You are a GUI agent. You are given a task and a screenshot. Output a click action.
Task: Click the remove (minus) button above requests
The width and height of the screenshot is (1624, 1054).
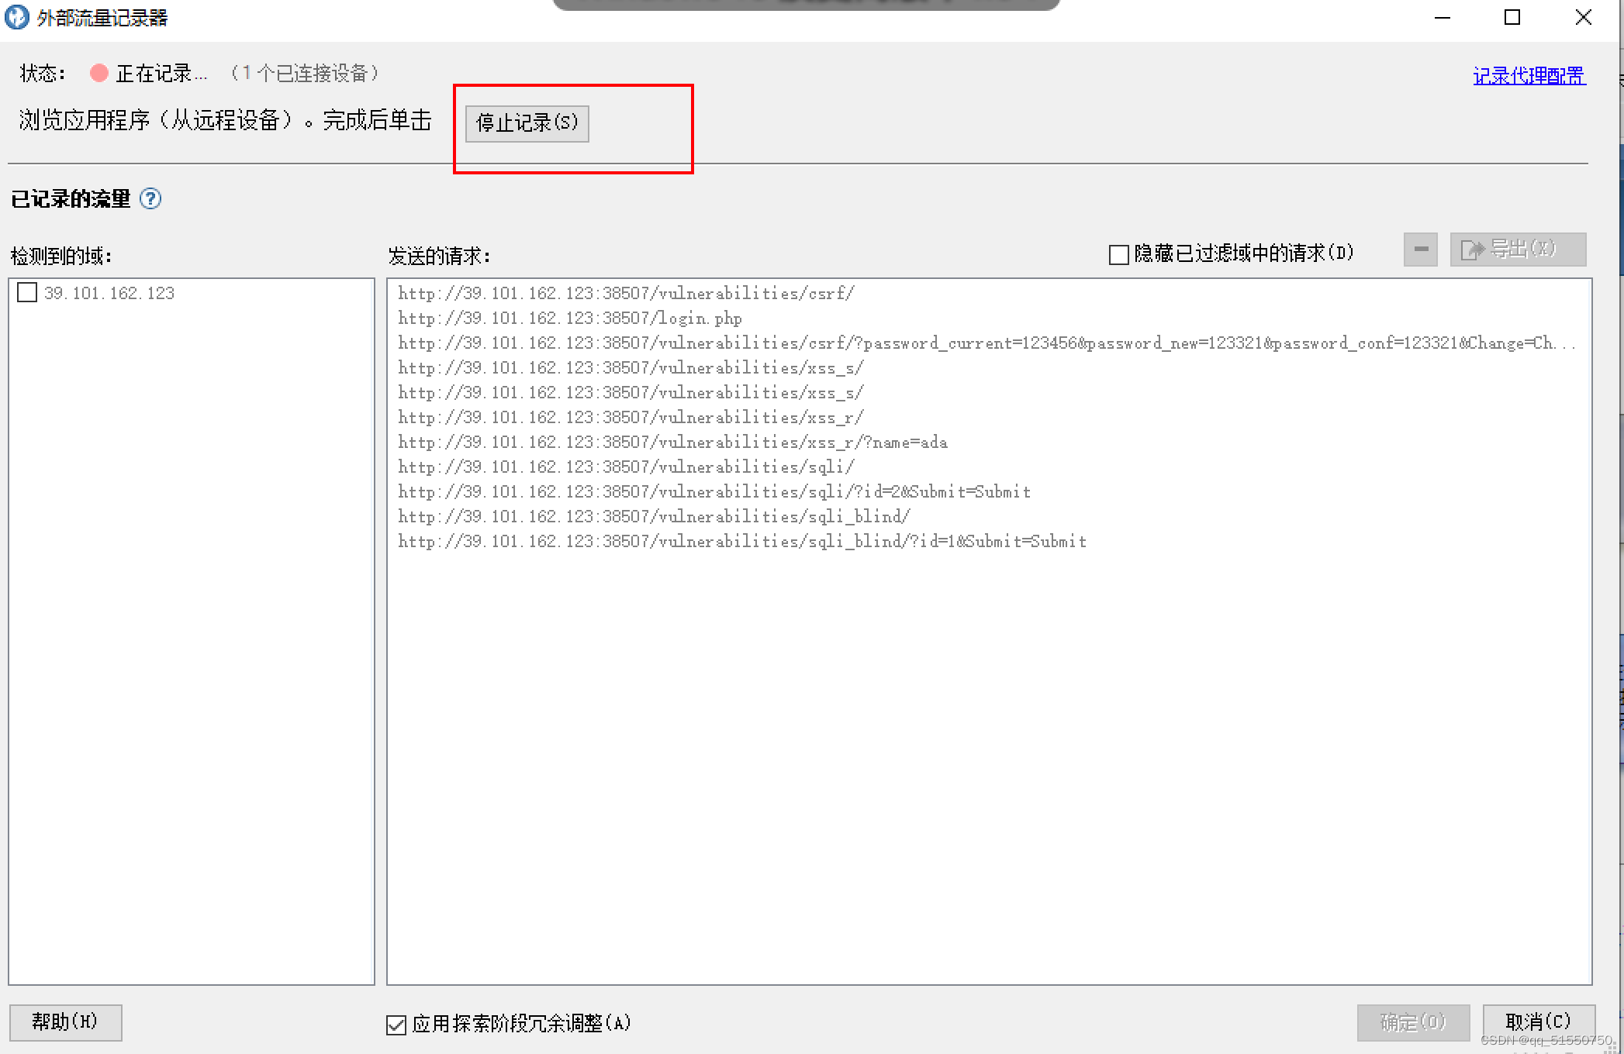[x=1420, y=250]
